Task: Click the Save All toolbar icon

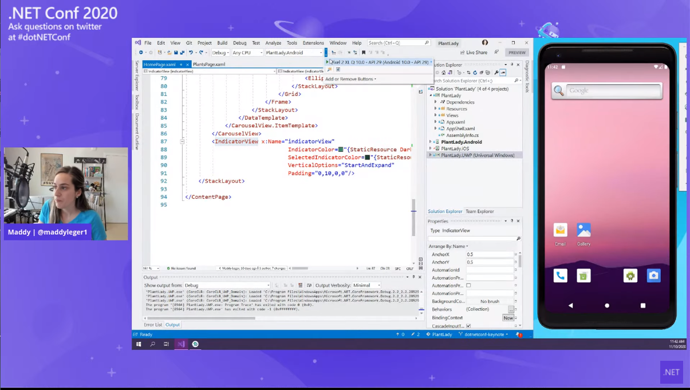Action: click(x=182, y=53)
